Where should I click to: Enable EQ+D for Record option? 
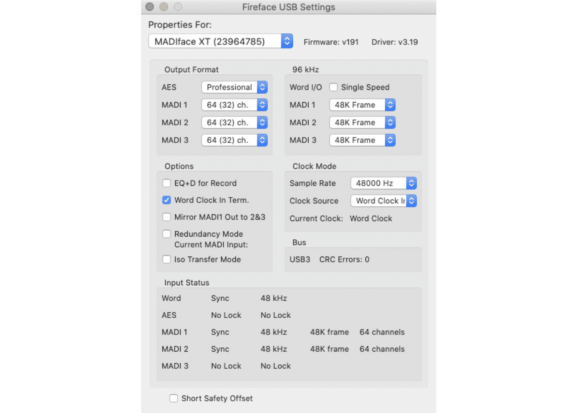point(166,183)
